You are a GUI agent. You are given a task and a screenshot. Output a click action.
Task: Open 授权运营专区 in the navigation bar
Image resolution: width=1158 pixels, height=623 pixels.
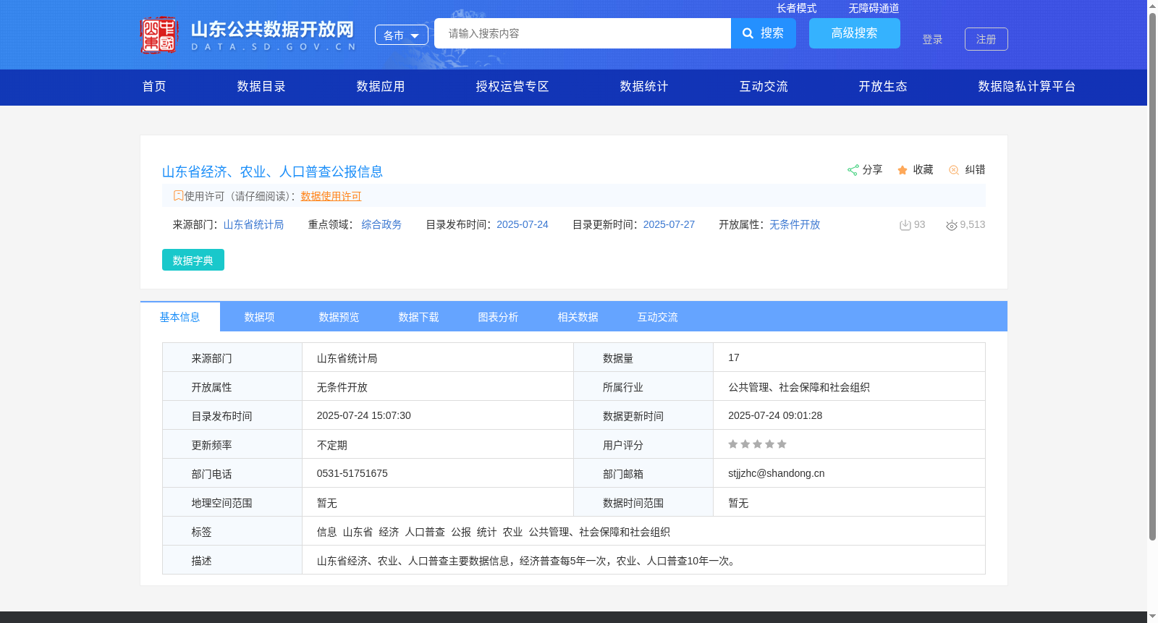click(512, 87)
